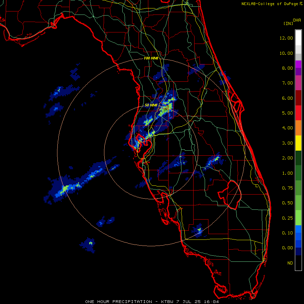This screenshot has width=304, height=304.
Task: Select the darkest green swatch beside 2.00
Action: coord(298,158)
